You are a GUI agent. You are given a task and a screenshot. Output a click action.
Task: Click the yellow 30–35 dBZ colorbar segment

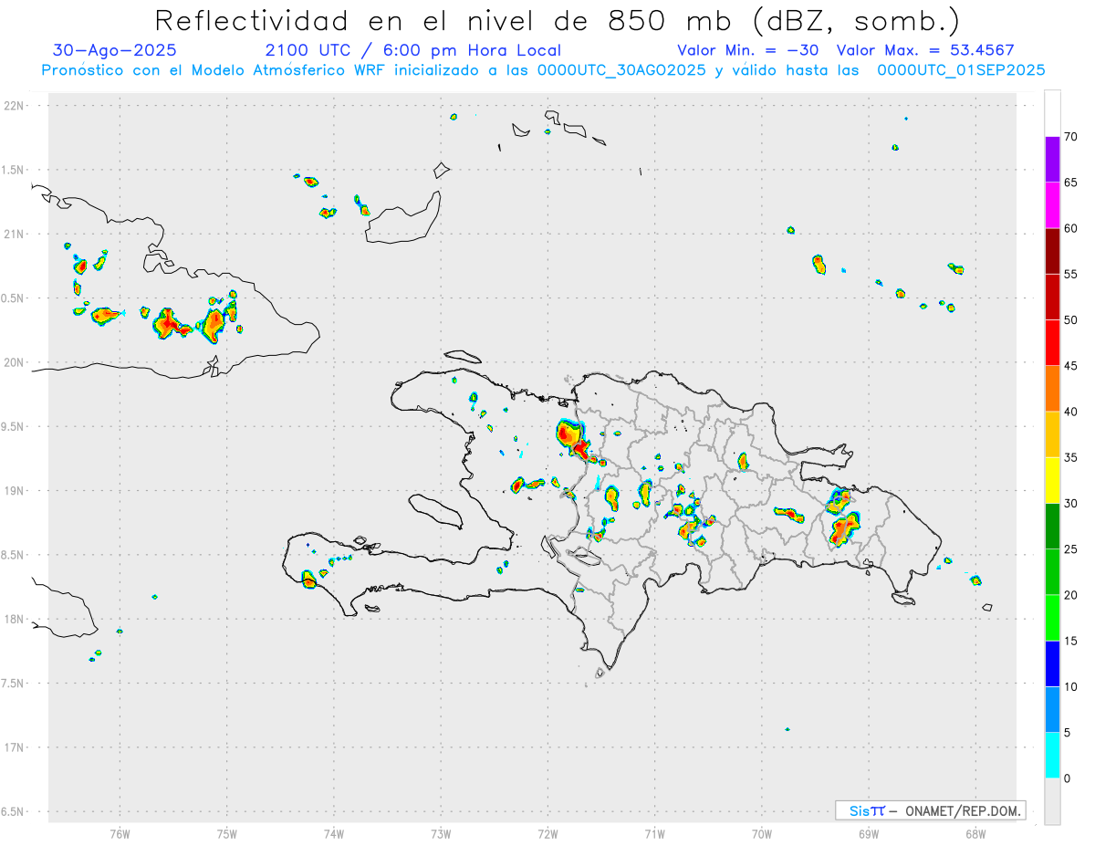[x=1052, y=481]
